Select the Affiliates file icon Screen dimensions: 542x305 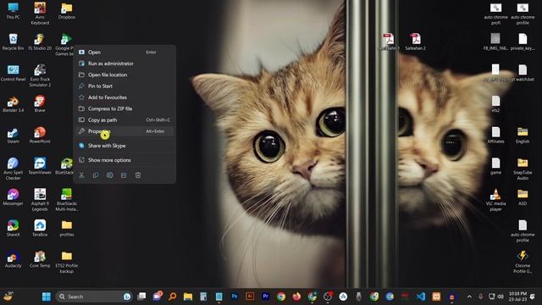coord(495,136)
